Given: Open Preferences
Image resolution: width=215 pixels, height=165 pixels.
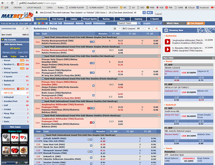Looking at the screenshot, I should point(99,23).
